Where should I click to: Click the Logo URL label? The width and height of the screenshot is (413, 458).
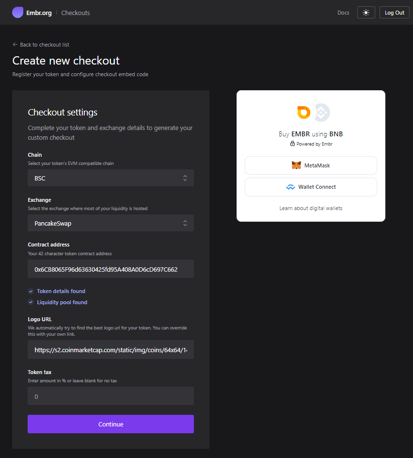[x=40, y=319]
